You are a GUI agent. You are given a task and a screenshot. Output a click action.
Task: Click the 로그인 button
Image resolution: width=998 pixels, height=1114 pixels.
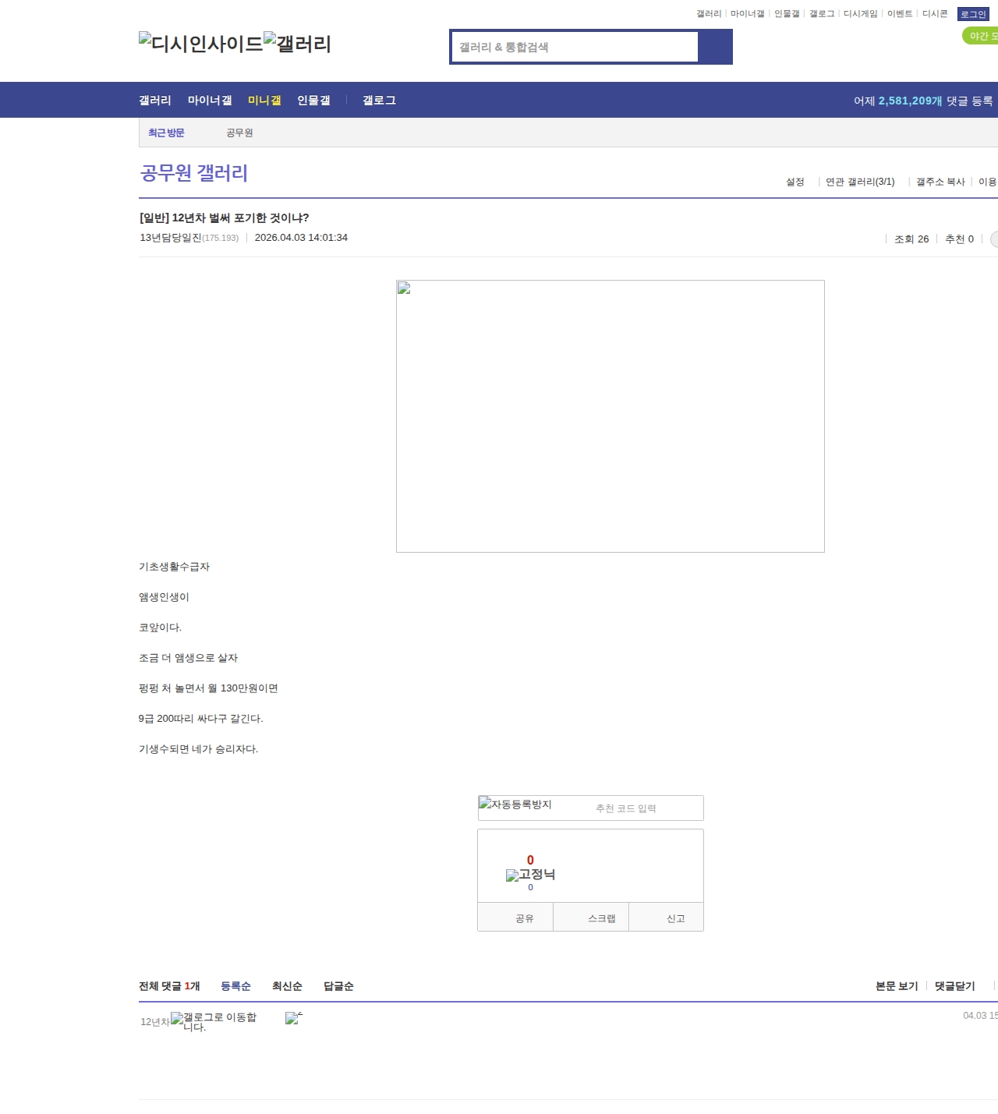pos(973,14)
